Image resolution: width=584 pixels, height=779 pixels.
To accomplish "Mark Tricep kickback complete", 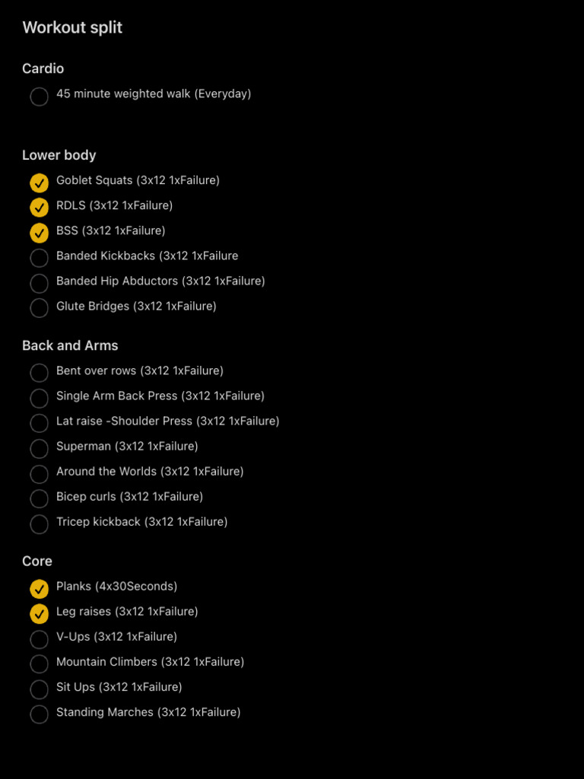I will (x=40, y=524).
